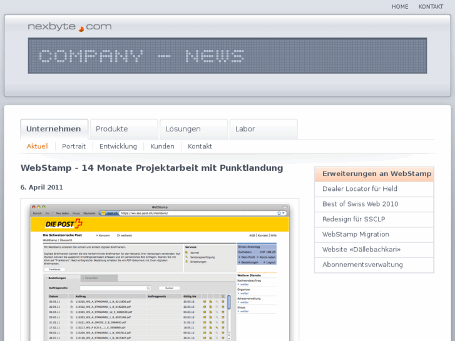Open WebStamp Migration sidebar entry
Image resolution: width=455 pixels, height=341 pixels.
click(x=374, y=234)
